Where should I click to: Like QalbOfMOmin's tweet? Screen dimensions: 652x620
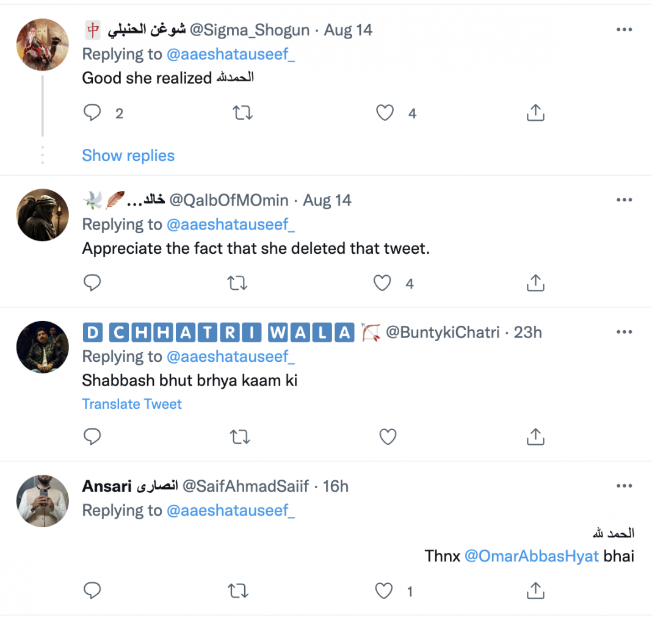pyautogui.click(x=382, y=283)
